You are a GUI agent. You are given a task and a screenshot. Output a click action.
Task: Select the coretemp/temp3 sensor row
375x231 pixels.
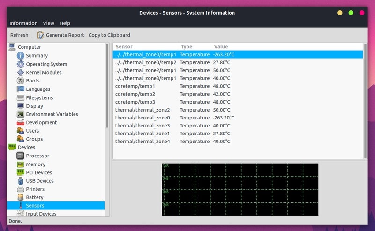(x=238, y=102)
